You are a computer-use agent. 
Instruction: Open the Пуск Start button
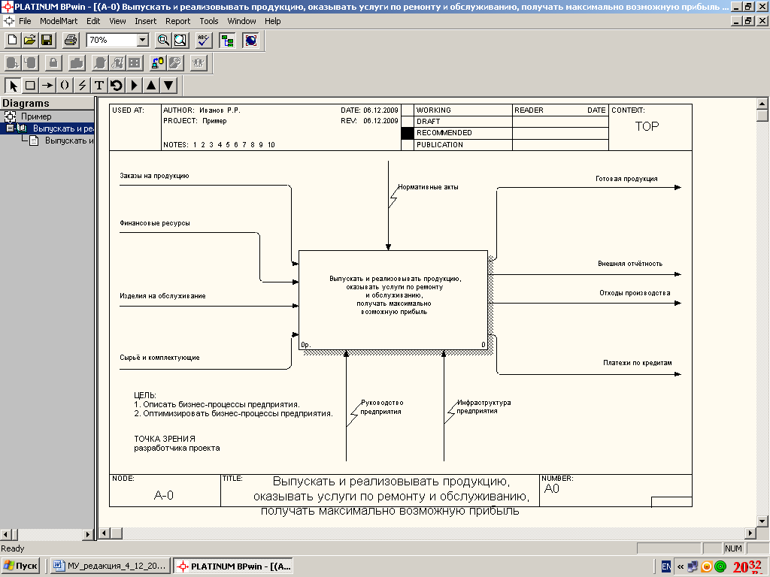coord(20,566)
